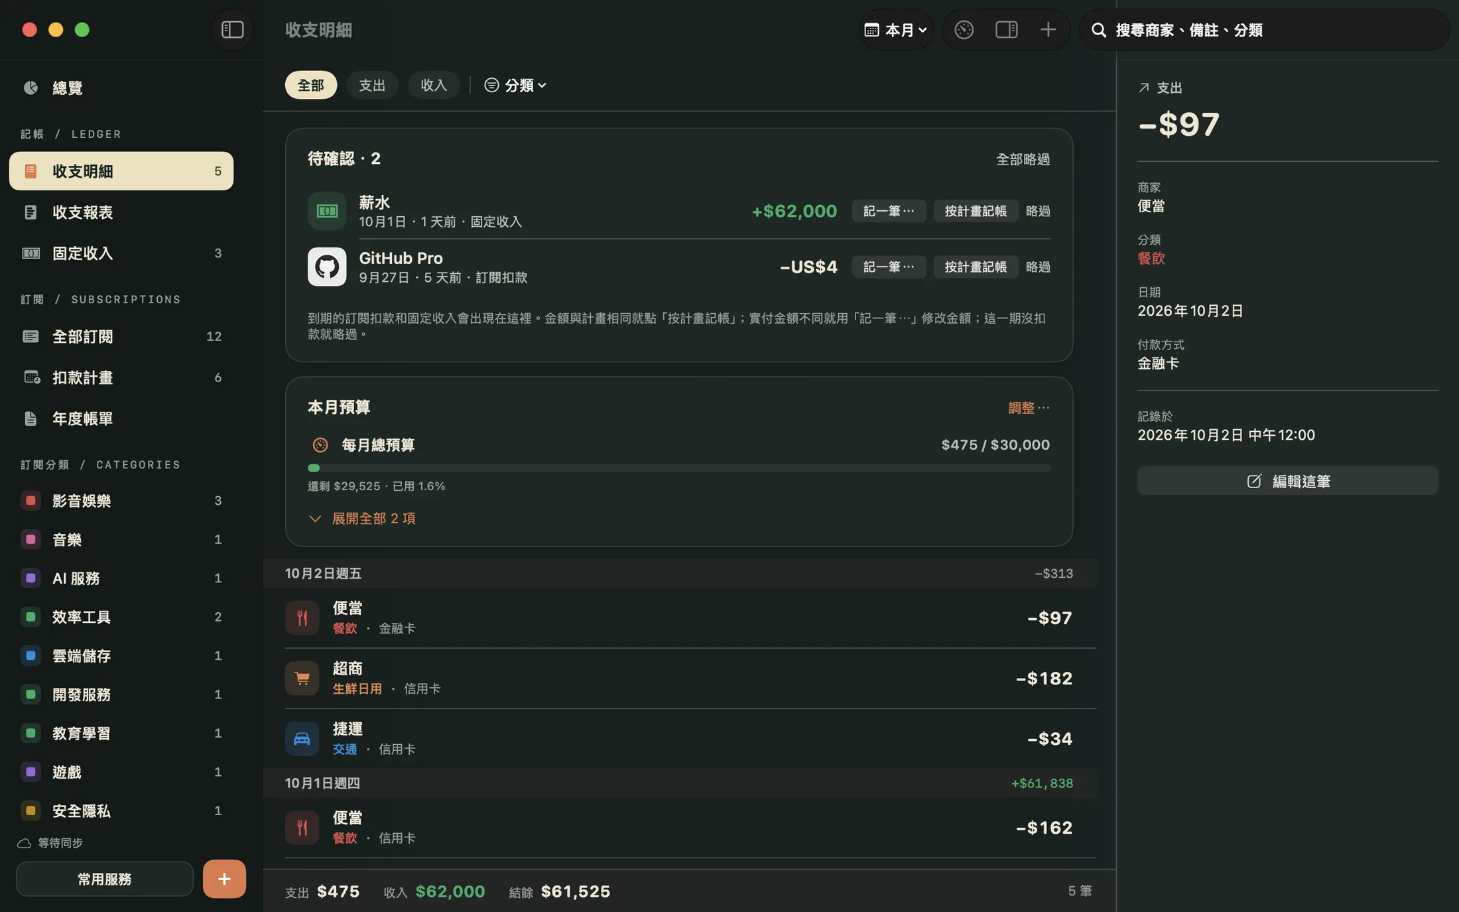Open 收支報表 in the sidebar
Screen dimensions: 1459x912
click(121, 212)
